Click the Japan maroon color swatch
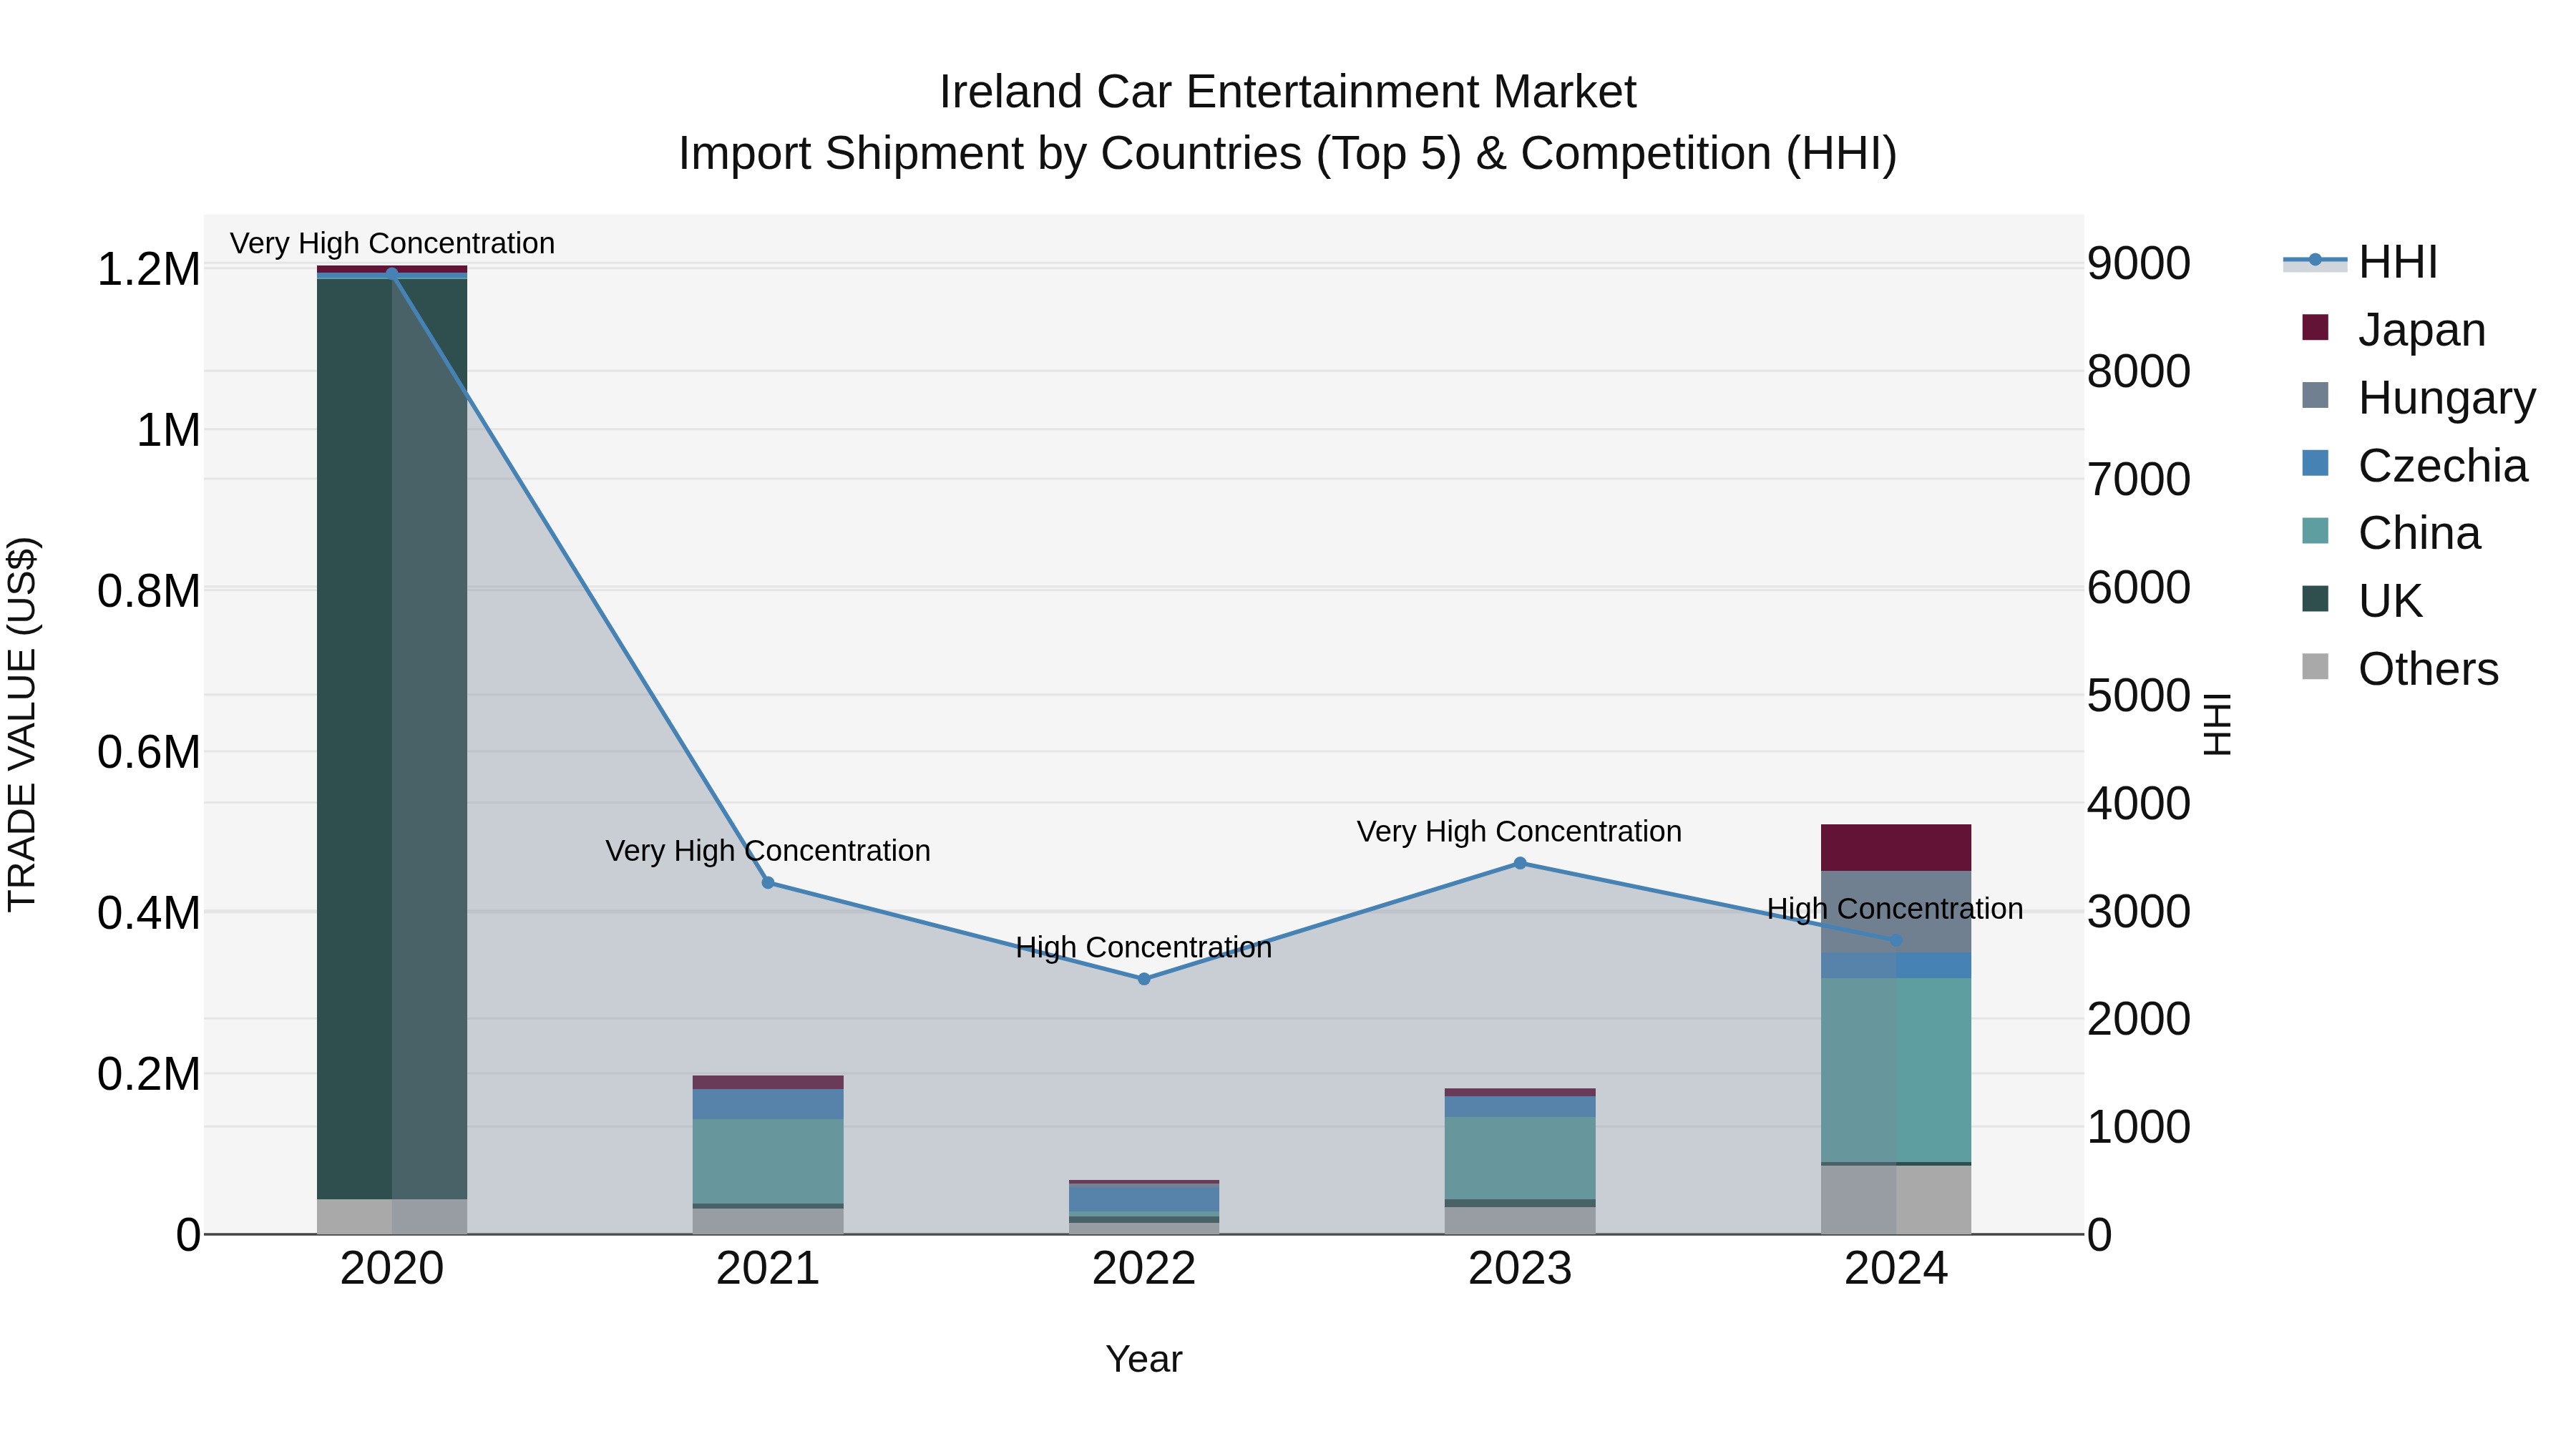The height and width of the screenshot is (1449, 2576). [2315, 327]
